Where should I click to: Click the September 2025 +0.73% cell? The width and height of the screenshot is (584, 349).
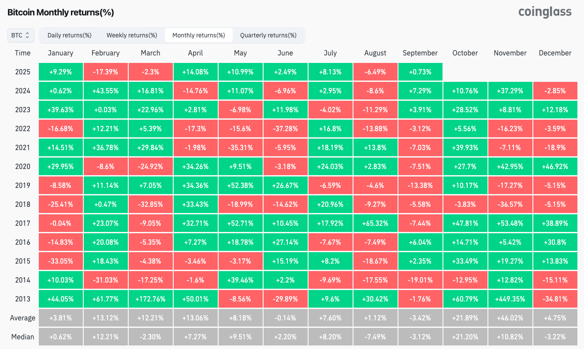pyautogui.click(x=420, y=72)
